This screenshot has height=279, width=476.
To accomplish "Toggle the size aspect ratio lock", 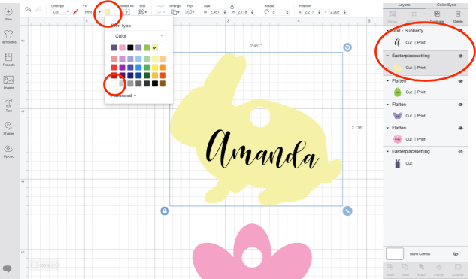I will tap(232, 7).
